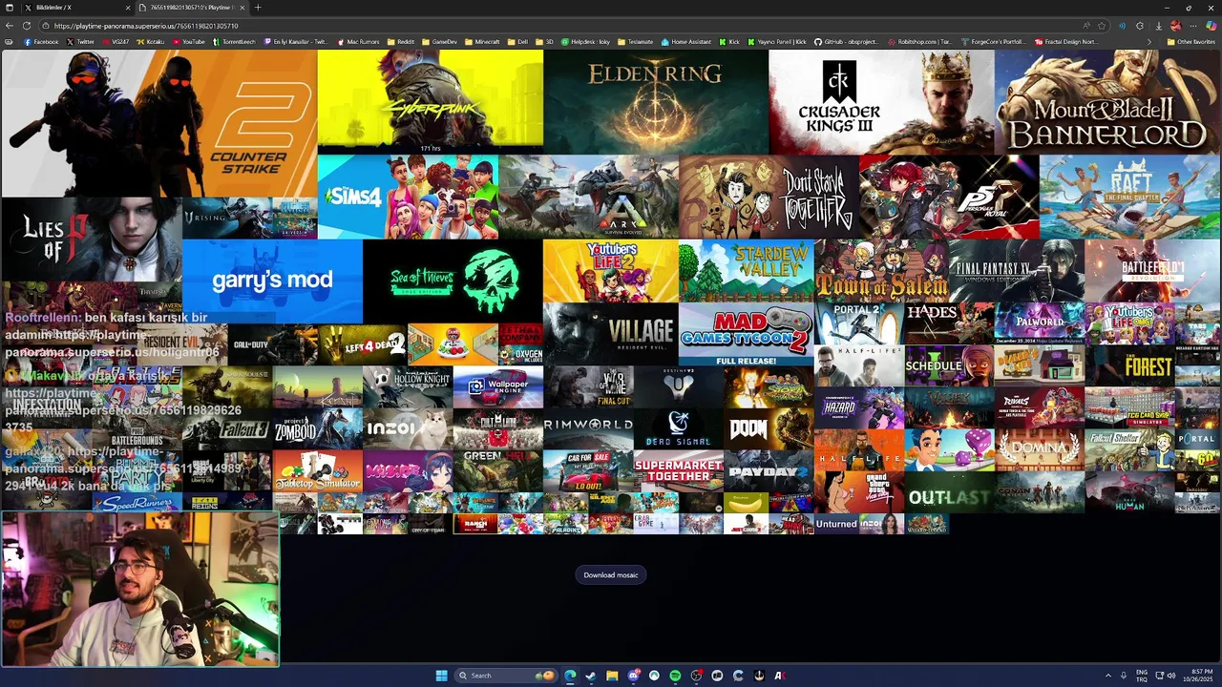Viewport: 1222px width, 687px height.
Task: Open the Kick bookmark
Action: click(729, 42)
